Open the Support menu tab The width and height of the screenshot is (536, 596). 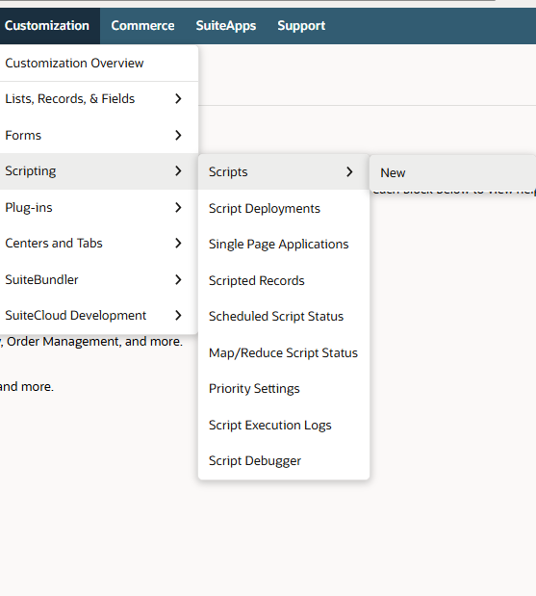click(x=301, y=26)
